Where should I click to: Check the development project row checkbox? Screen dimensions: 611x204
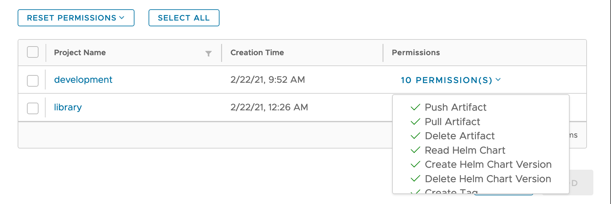click(33, 81)
